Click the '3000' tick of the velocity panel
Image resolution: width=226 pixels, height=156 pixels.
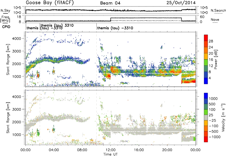tap(17, 109)
